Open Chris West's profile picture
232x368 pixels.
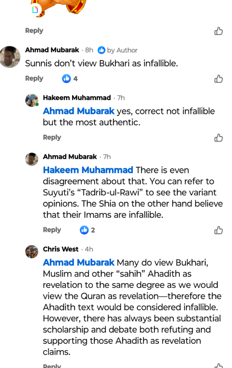pyautogui.click(x=32, y=251)
